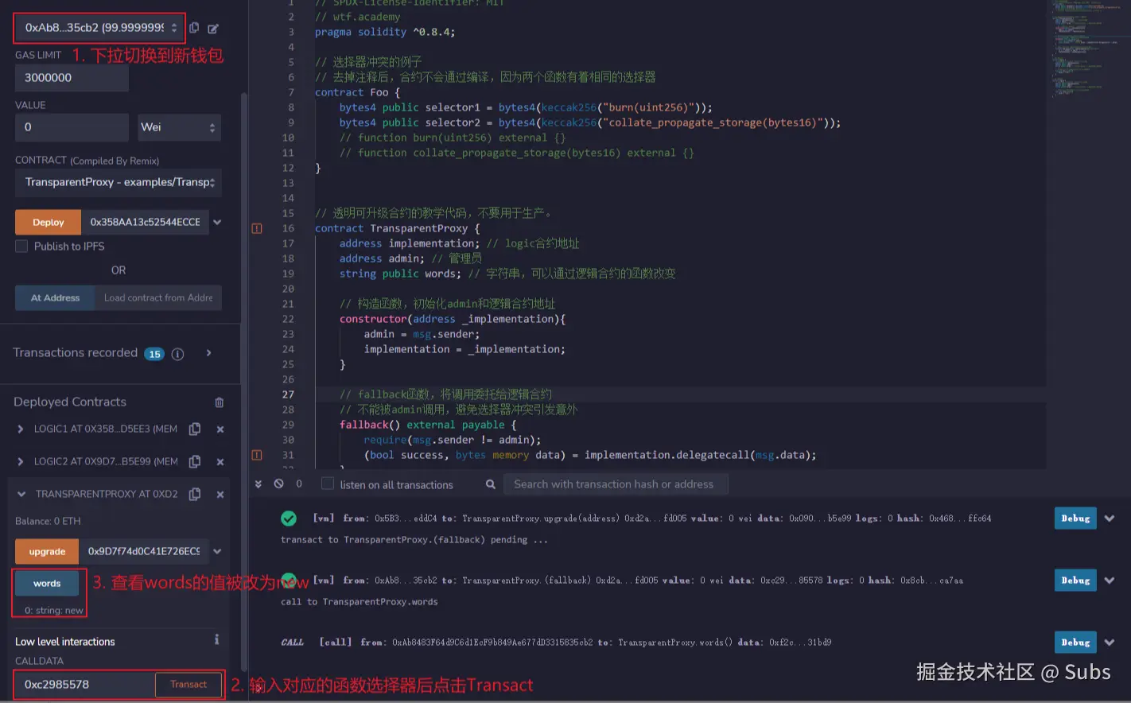Screen dimensions: 1131x703
Task: Click the 'Balance: 0 ETH' text
Action: [48, 522]
